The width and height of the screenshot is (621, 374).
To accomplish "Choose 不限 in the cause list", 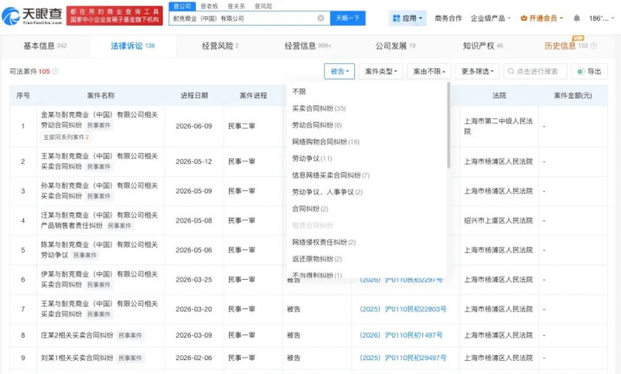I will pyautogui.click(x=299, y=92).
